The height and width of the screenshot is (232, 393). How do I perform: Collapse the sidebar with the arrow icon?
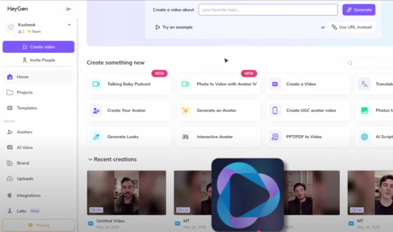69,9
